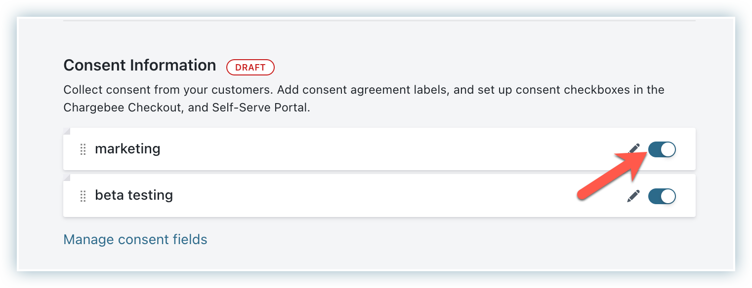752x288 pixels.
Task: Select the beta testing drag handle dots
Action: coord(83,196)
